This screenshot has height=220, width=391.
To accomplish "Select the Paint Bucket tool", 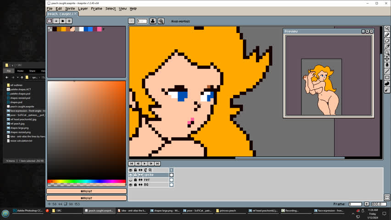I will pyautogui.click(x=387, y=65).
